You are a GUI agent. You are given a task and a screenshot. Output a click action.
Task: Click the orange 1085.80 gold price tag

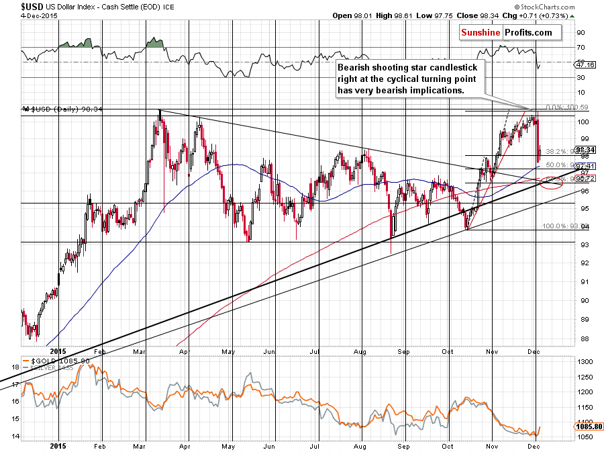tap(589, 426)
